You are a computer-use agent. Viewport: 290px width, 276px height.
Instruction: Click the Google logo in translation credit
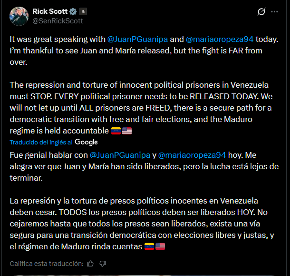86,142
